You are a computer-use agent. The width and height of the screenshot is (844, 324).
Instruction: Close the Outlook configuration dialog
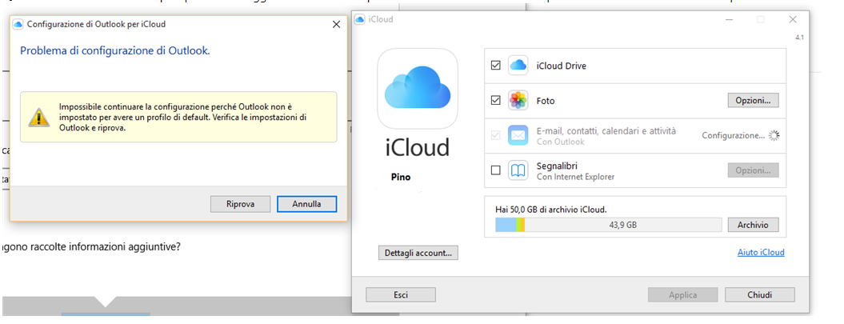point(337,24)
